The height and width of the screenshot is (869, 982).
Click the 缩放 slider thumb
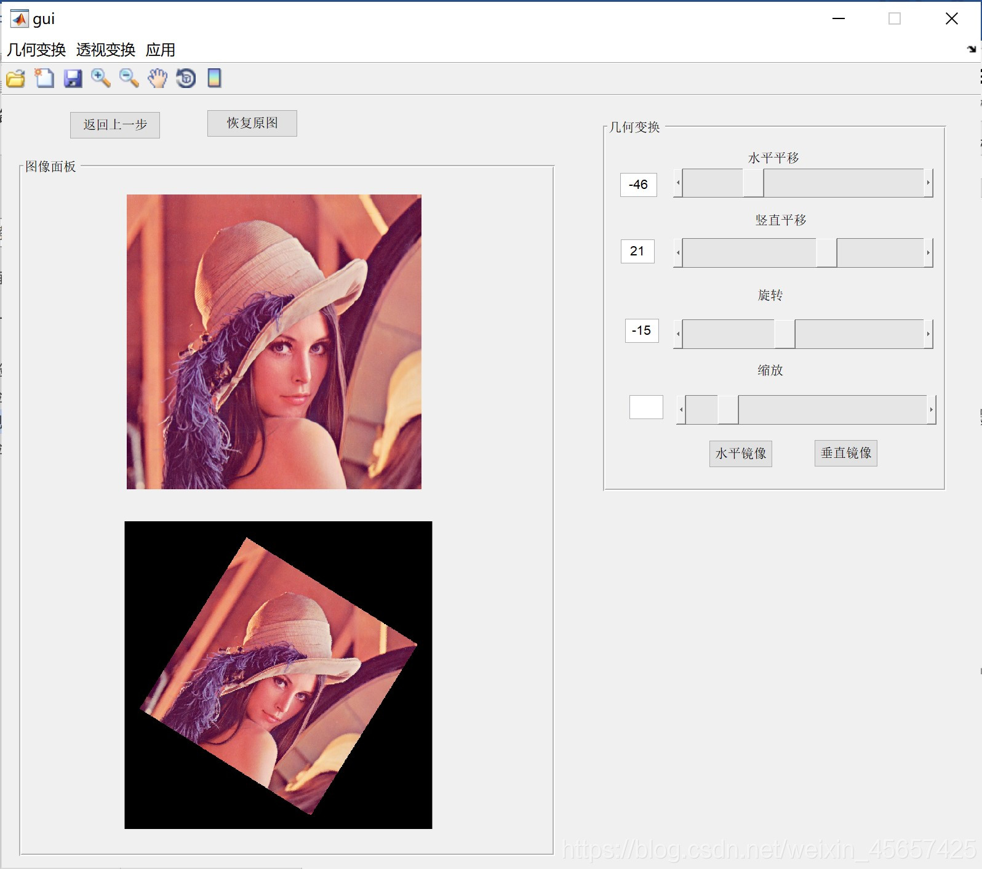point(729,410)
